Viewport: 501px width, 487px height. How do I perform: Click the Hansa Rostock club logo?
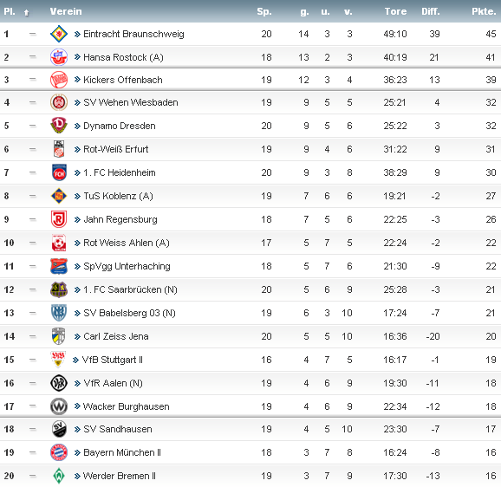pyautogui.click(x=59, y=57)
